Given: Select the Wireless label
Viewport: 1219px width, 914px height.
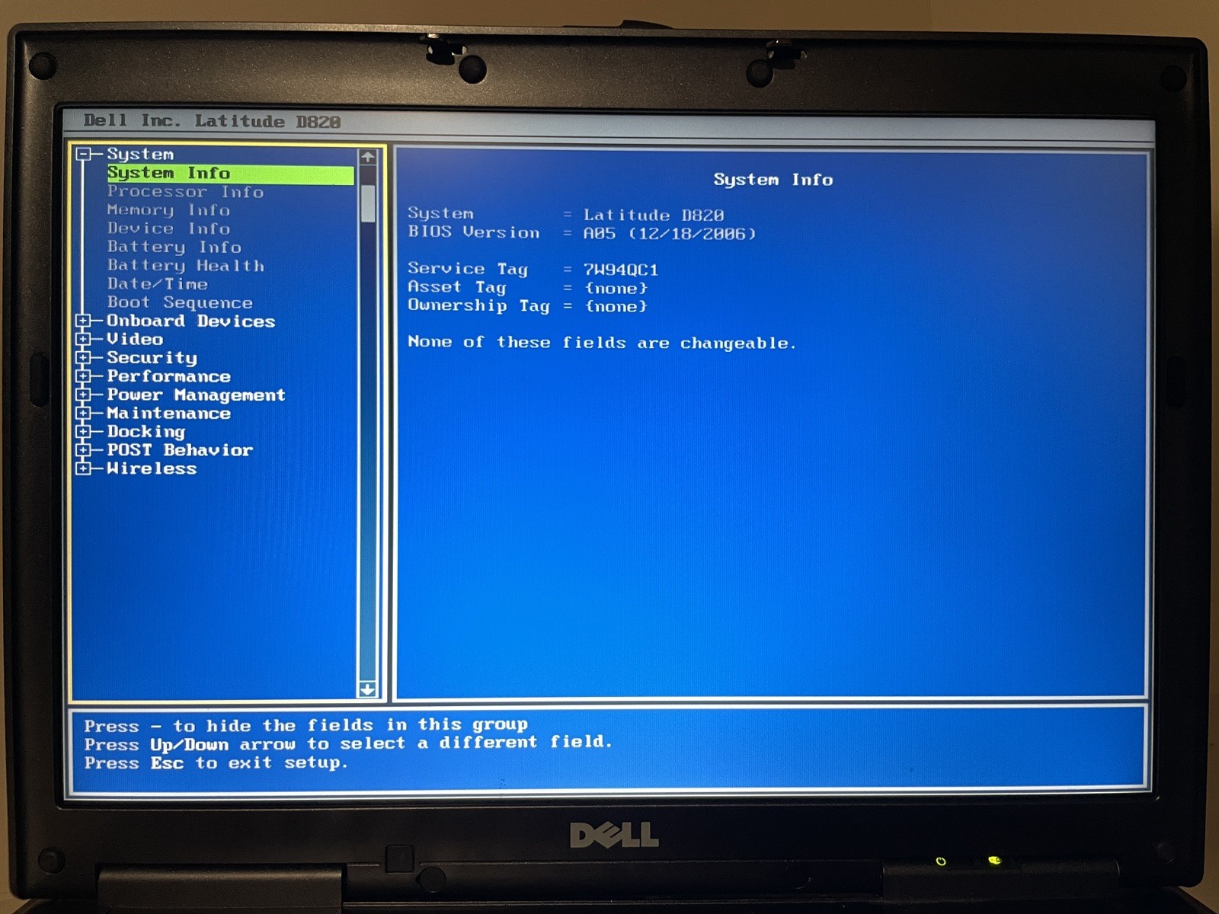Looking at the screenshot, I should click(x=152, y=468).
